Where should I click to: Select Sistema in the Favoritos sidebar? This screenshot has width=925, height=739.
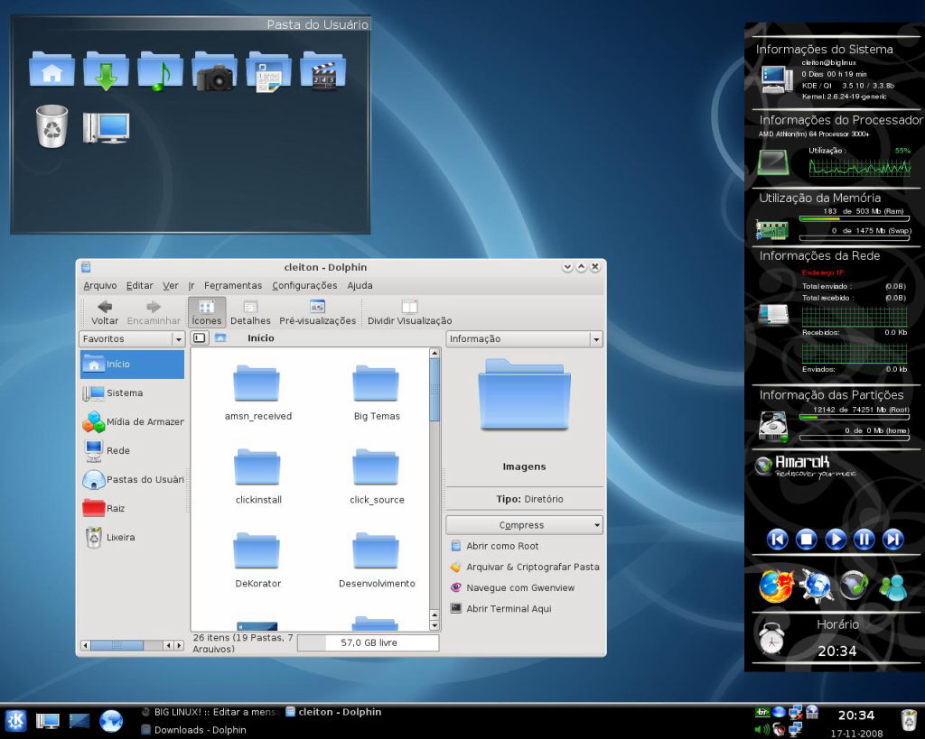click(132, 393)
